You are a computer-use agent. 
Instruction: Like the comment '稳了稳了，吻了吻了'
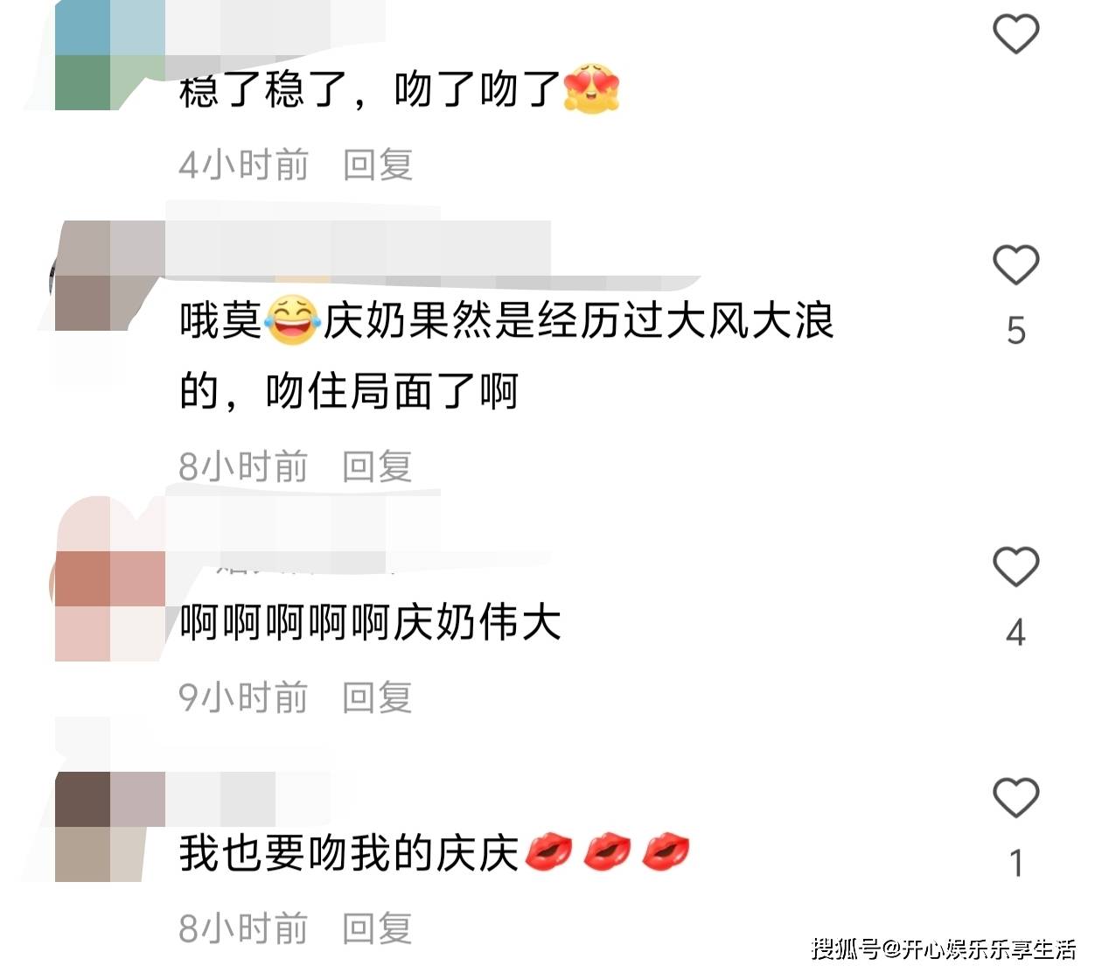pyautogui.click(x=1015, y=34)
